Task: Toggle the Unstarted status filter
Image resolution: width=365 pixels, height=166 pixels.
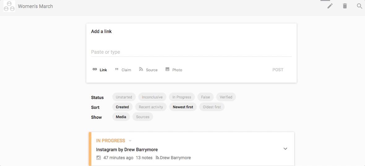Action: point(124,97)
